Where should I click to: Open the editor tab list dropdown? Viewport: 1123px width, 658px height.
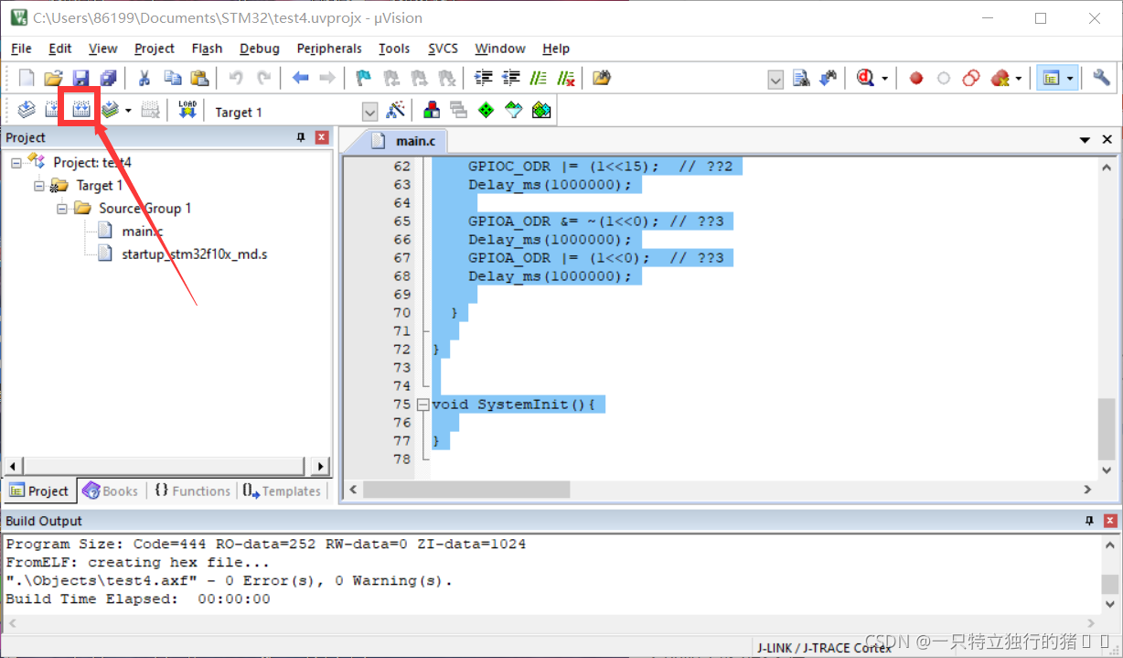1086,140
